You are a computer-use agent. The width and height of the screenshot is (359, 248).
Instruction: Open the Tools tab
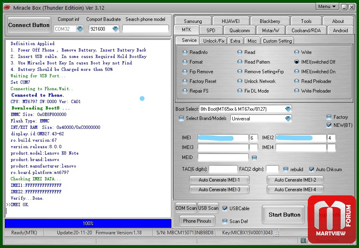coord(306,21)
